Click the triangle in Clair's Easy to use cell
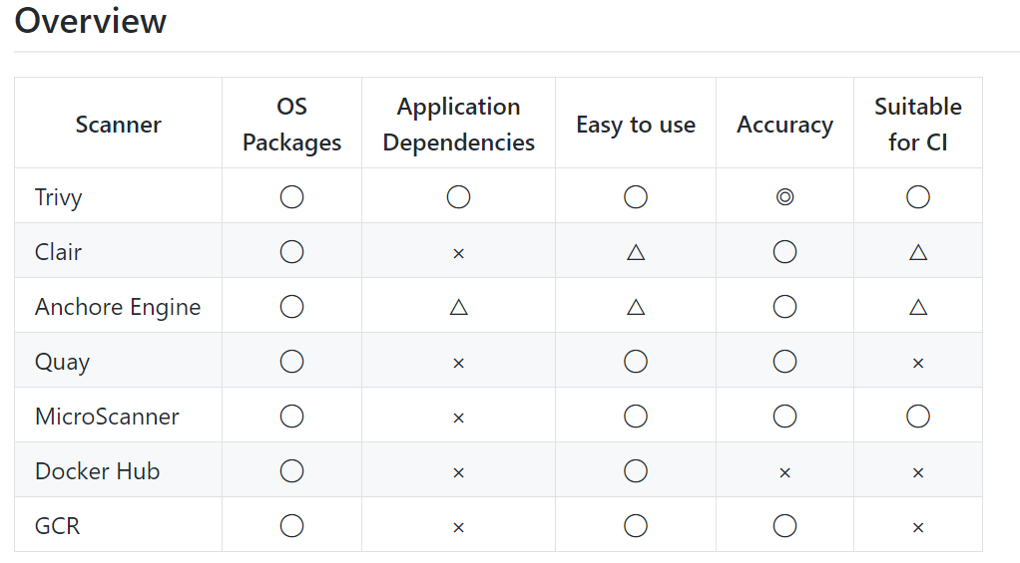 tap(636, 252)
